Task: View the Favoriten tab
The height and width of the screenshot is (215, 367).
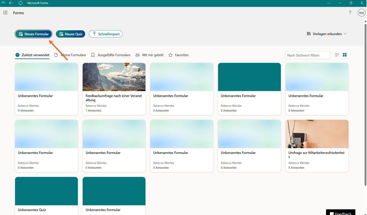Action: (x=179, y=55)
